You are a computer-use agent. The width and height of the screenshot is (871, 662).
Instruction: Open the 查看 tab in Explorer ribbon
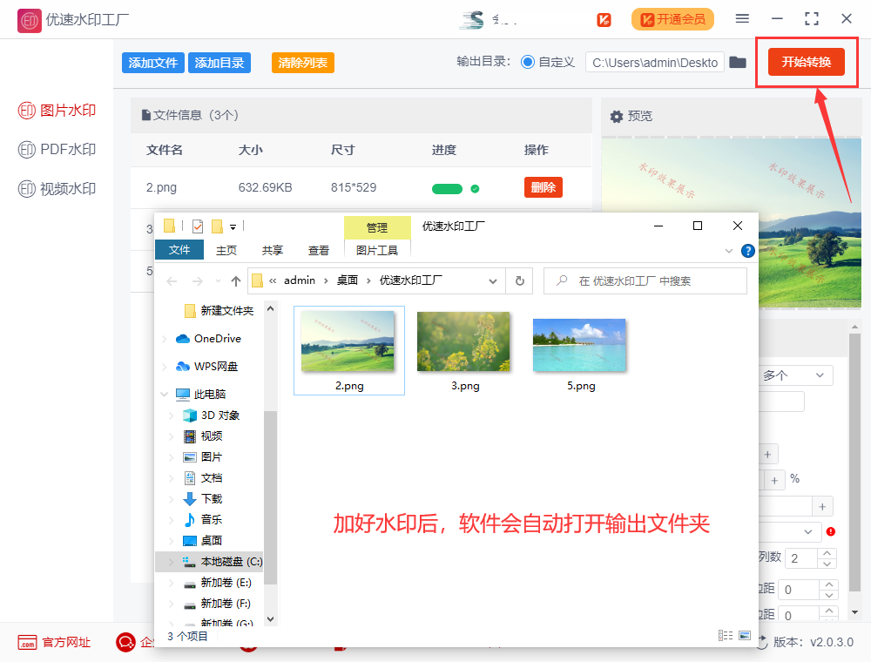(318, 251)
